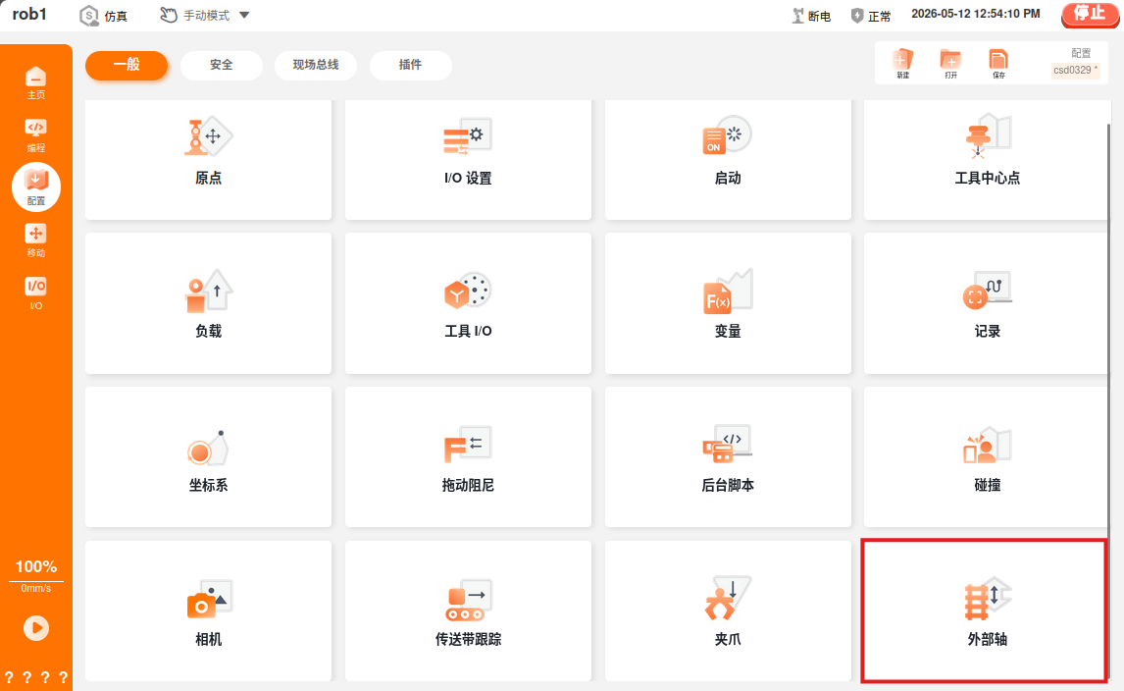The image size is (1124, 691).
Task: Open the 变量 variables tile
Action: coord(728,303)
